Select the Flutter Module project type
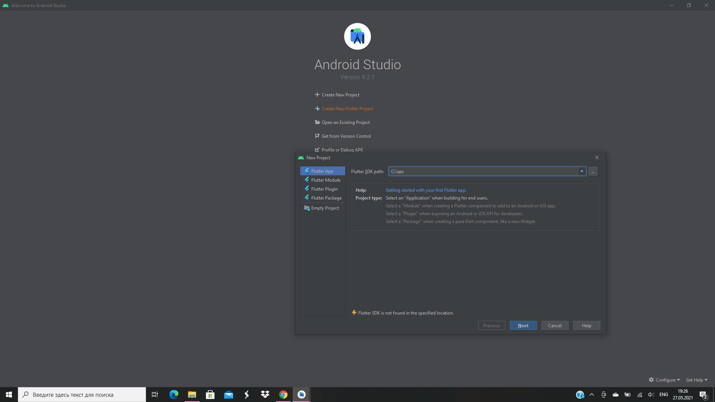The width and height of the screenshot is (715, 402). tap(322, 180)
